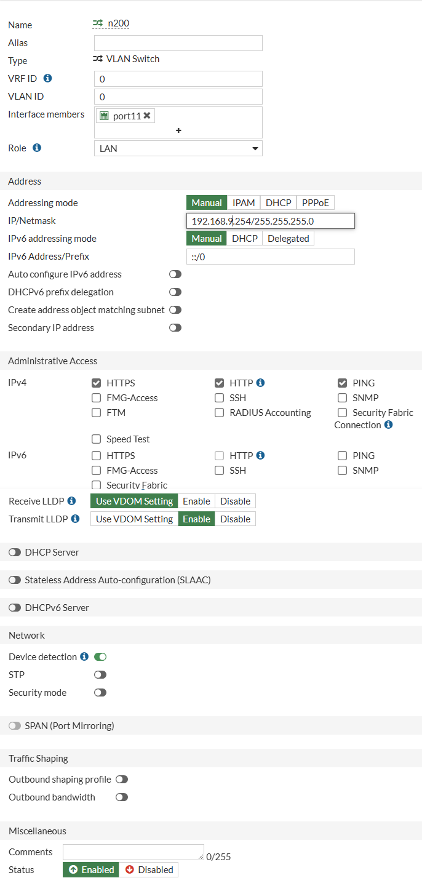Turn off Device detection toggle
This screenshot has width=422, height=886.
pyautogui.click(x=100, y=657)
